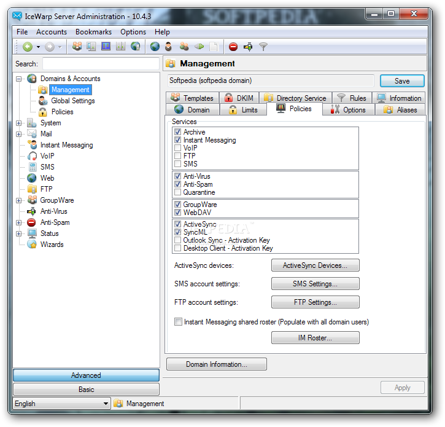Open SMS Settings dialog

pyautogui.click(x=315, y=284)
